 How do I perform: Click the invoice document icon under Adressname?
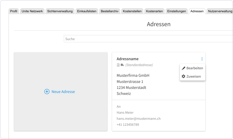point(118,65)
